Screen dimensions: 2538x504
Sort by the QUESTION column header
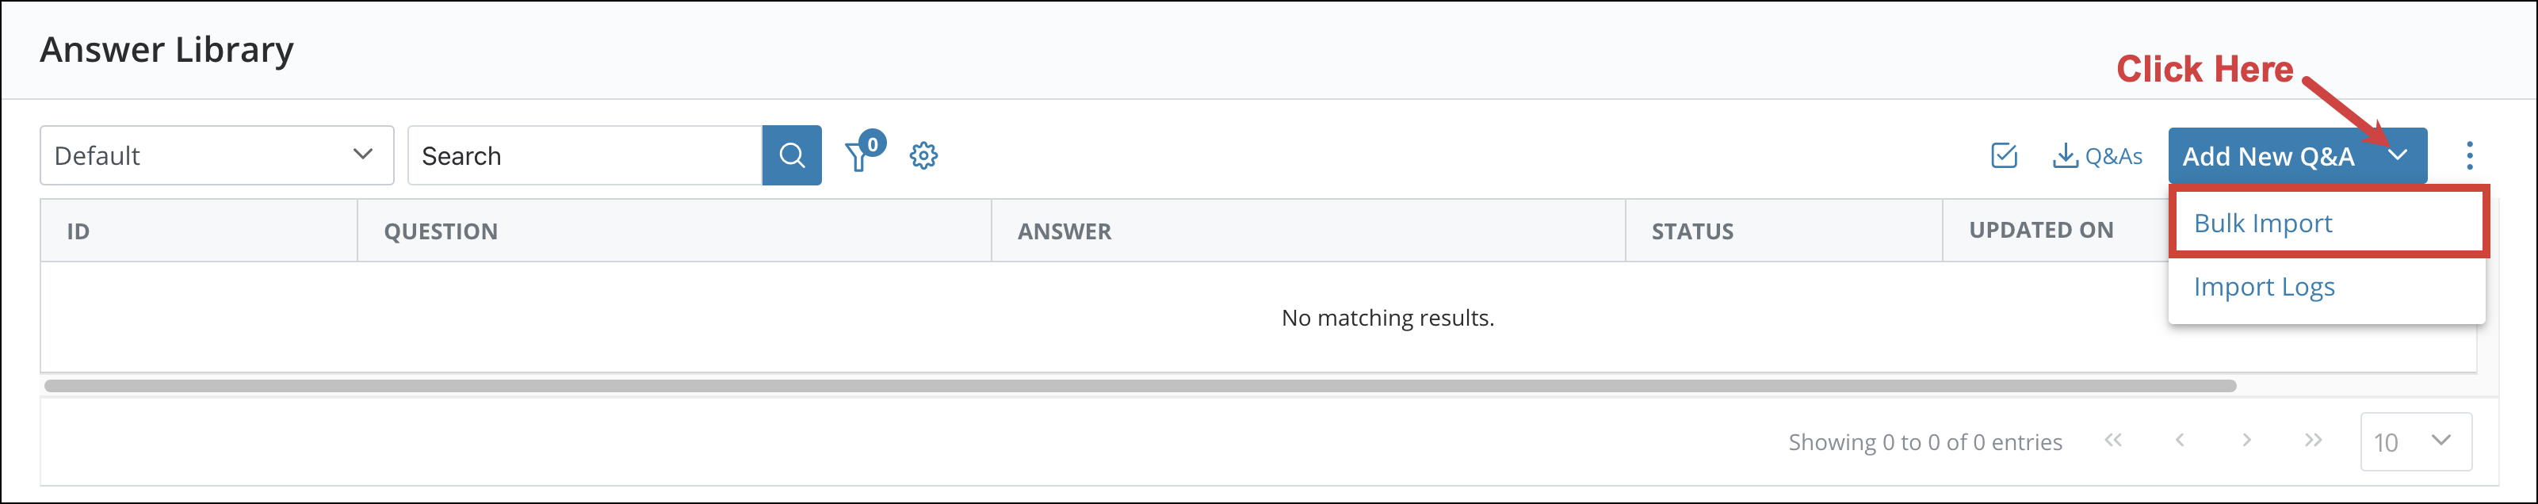pyautogui.click(x=441, y=231)
